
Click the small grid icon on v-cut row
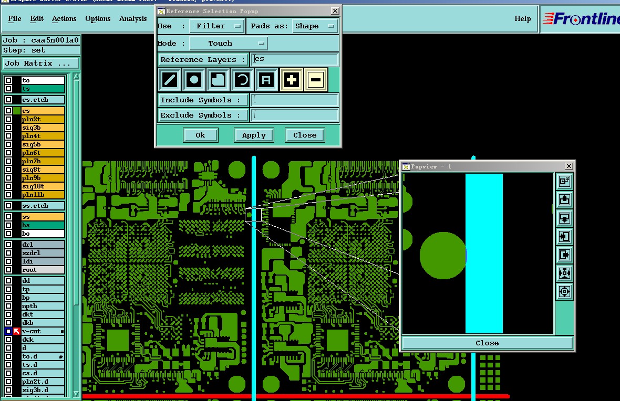pos(62,332)
